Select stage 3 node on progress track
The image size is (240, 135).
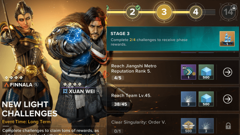[164, 12]
